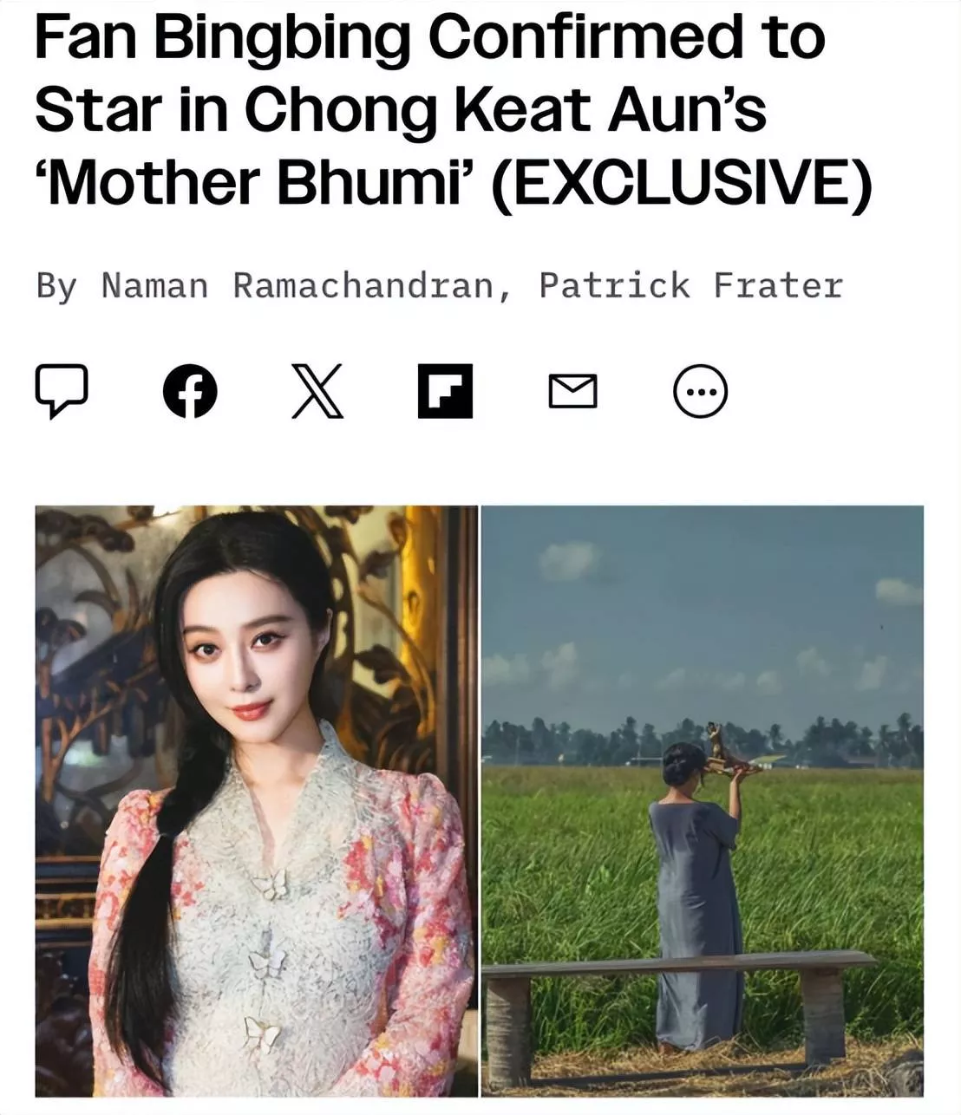Viewport: 961px width, 1115px height.
Task: Click the sky area of field photo
Action: [x=703, y=607]
